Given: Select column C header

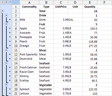Looking at the screenshot, I should click(x=61, y=2).
